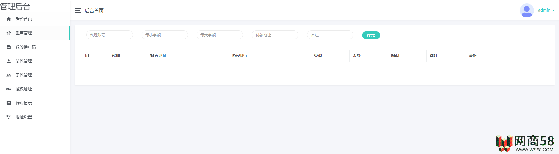The image size is (559, 154).
Task: Click the 代理 column header
Action: [128, 56]
